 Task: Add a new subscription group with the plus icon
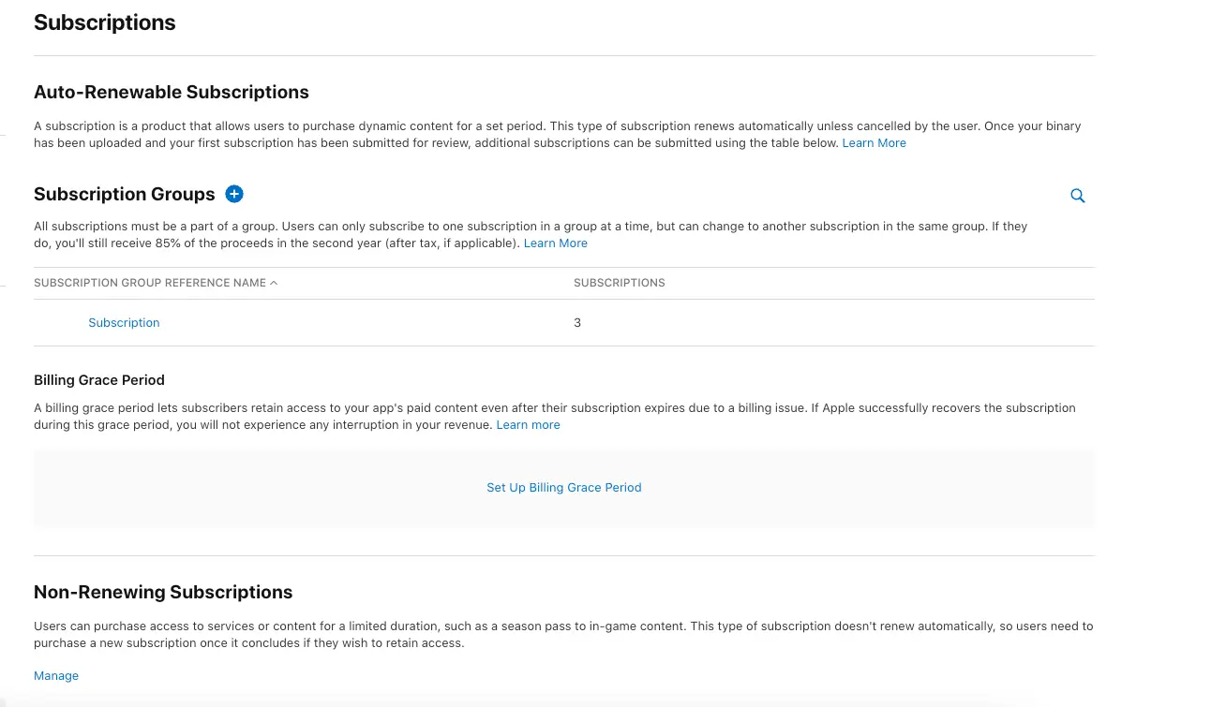coord(234,194)
